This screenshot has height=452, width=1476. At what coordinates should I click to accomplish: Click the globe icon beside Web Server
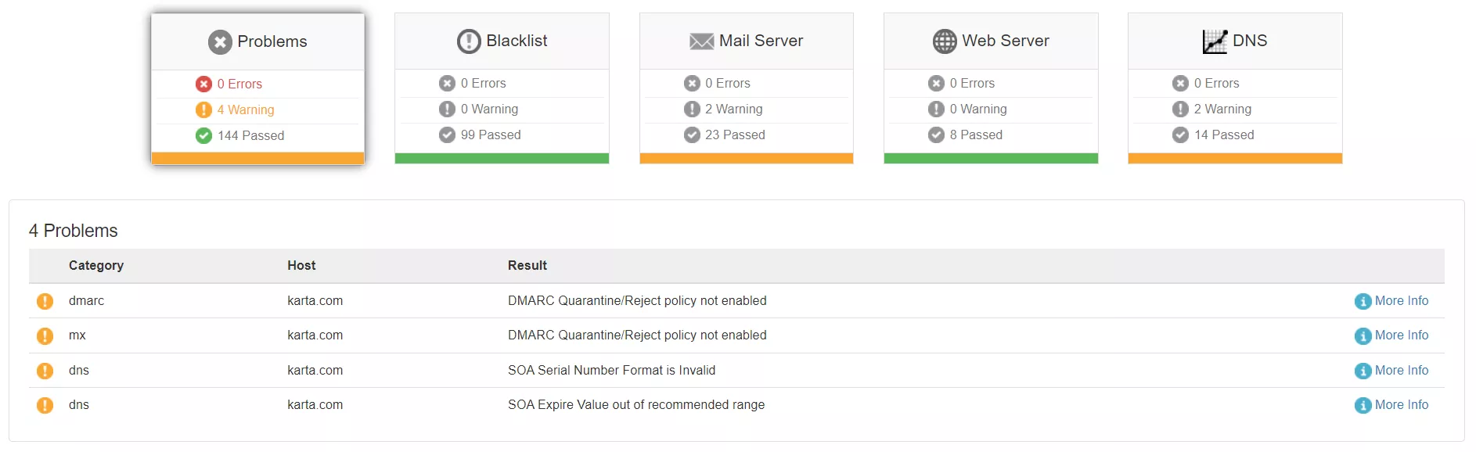pyautogui.click(x=945, y=41)
